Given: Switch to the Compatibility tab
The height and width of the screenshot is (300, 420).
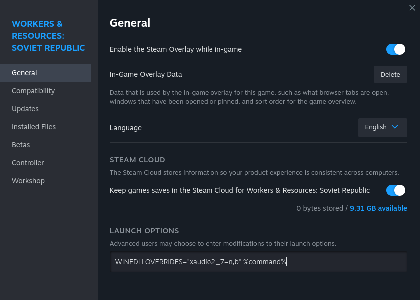Looking at the screenshot, I should pyautogui.click(x=33, y=91).
